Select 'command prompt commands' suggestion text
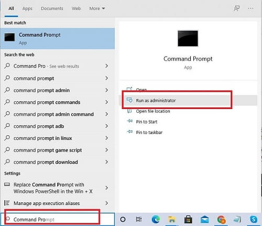The image size is (262, 226). [47, 102]
